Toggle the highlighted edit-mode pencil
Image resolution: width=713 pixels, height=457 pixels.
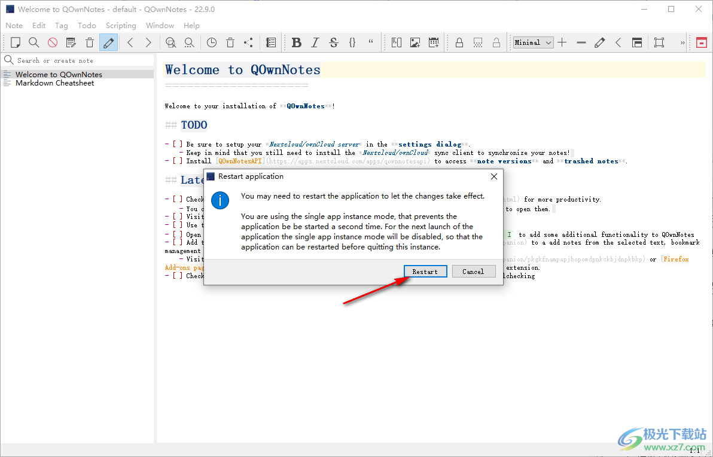tap(108, 42)
